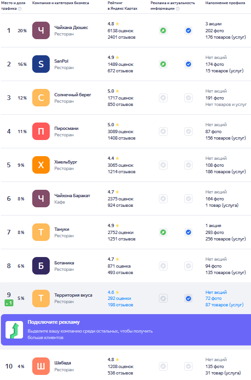Image resolution: width=251 pixels, height=380 pixels.
Task: Click the gray verified badge for Хмельбург
Action: (188, 165)
